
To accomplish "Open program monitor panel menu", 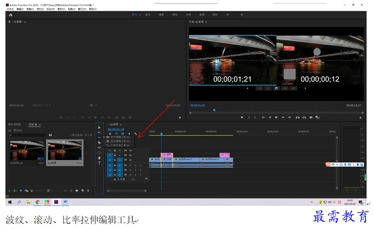I will [206, 22].
